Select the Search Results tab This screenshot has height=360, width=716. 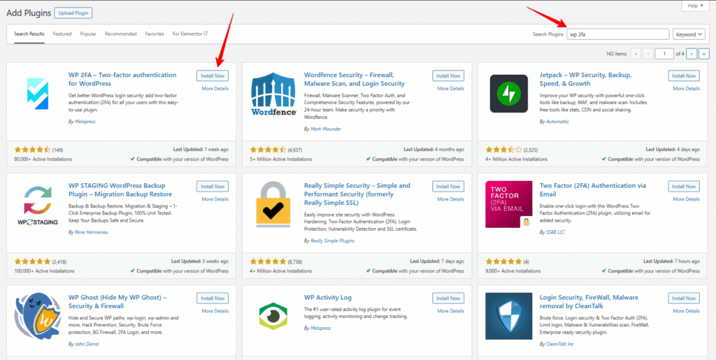pyautogui.click(x=29, y=34)
